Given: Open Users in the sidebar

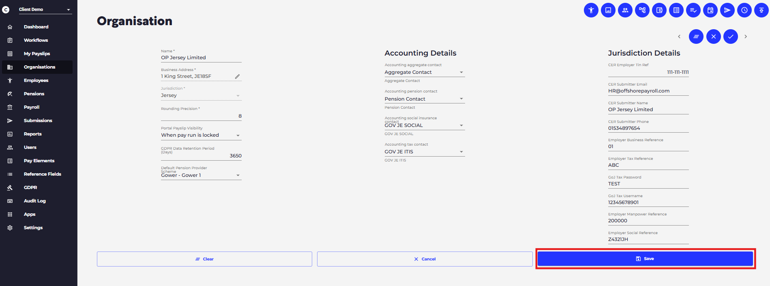Looking at the screenshot, I should (x=37, y=147).
